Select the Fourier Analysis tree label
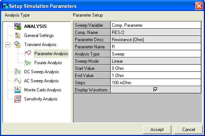Screen dimensions: 205x136 coord(48,63)
